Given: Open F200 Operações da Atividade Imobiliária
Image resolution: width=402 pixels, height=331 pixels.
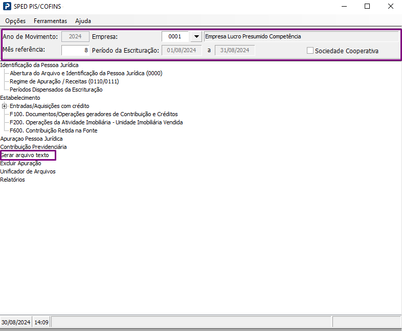Looking at the screenshot, I should (x=96, y=123).
